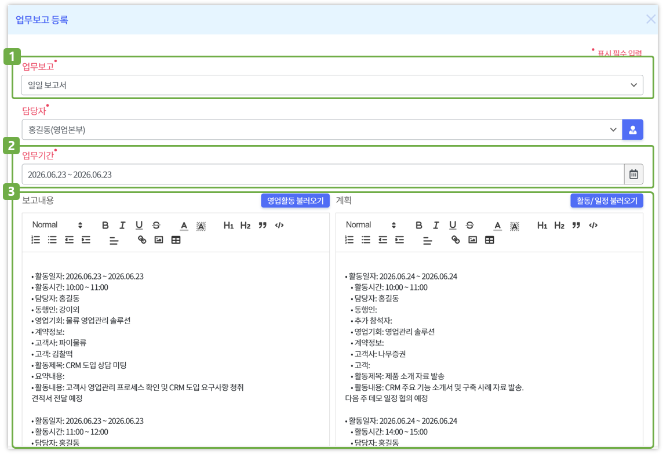
Task: Decrease indent in the 보고내용 editor
Action: pos(70,240)
